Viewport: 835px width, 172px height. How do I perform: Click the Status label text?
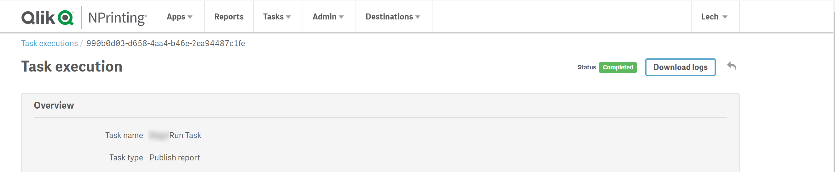tap(586, 67)
